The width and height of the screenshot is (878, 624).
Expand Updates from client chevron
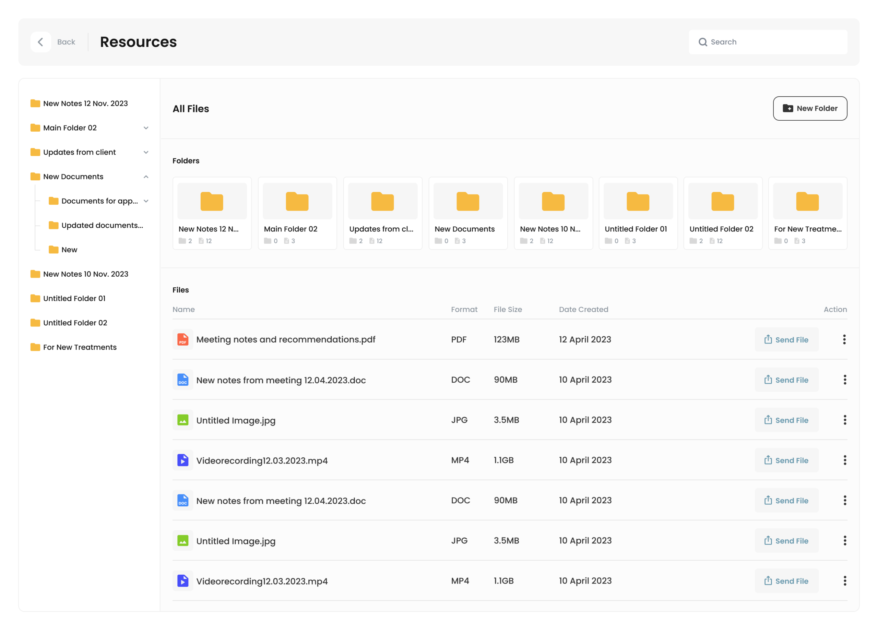[x=146, y=152]
